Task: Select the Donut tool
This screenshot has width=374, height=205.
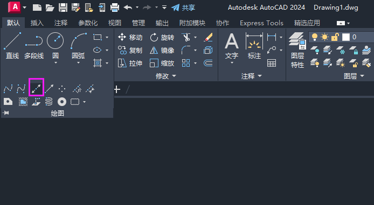Action: click(62, 102)
